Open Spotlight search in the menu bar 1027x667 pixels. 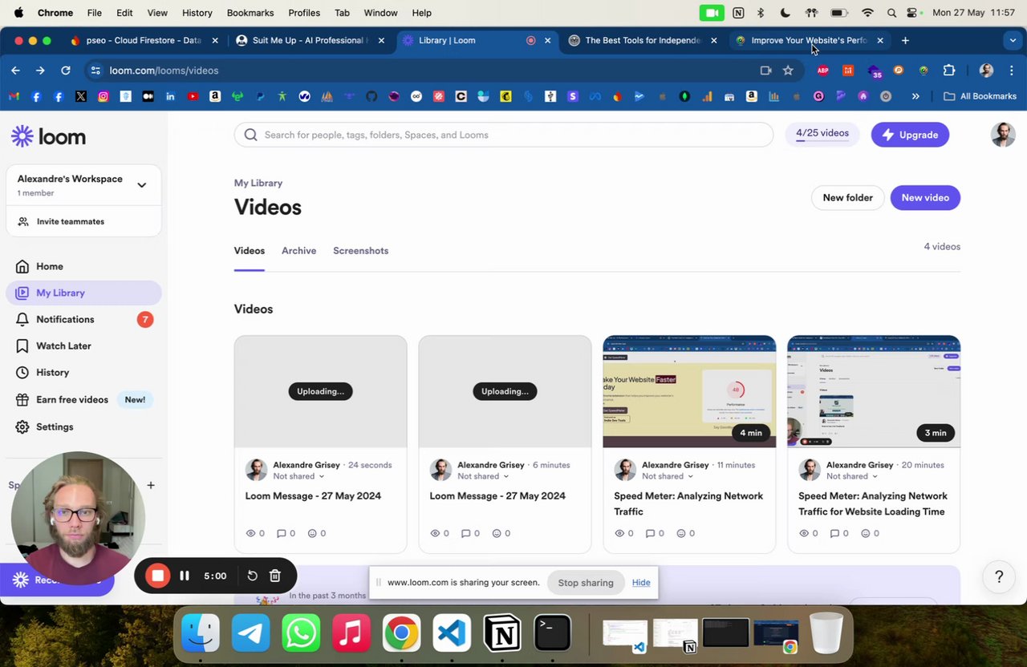(x=891, y=13)
